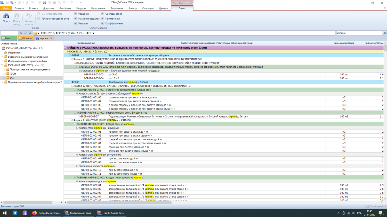Uncheck the Коэффициенты checkbox

(102, 23)
